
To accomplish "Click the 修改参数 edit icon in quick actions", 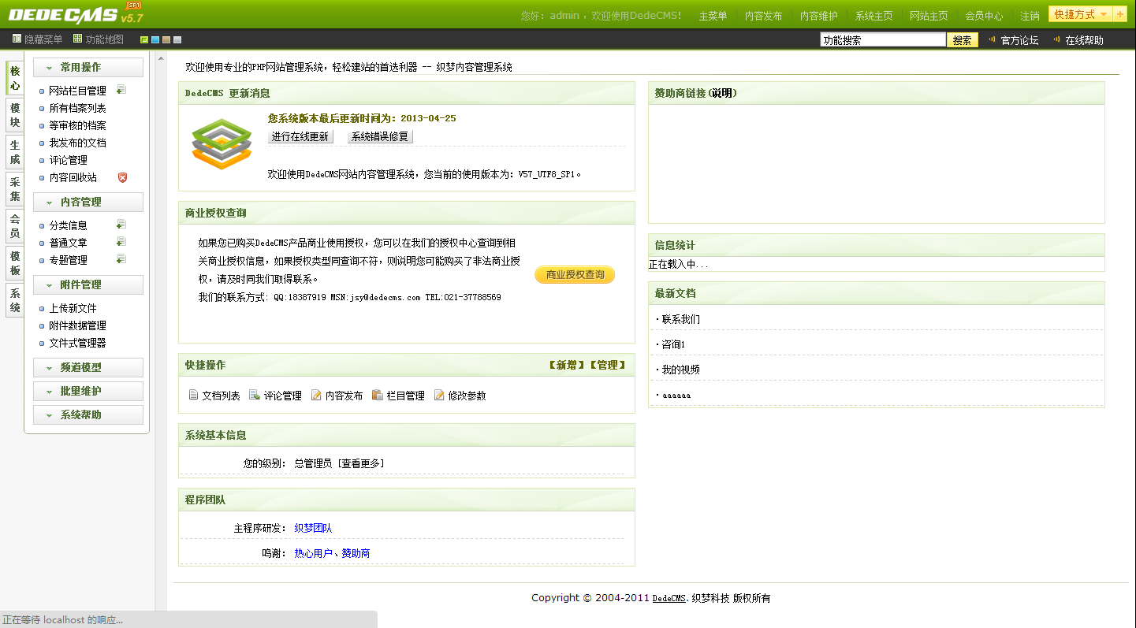I will tap(439, 395).
